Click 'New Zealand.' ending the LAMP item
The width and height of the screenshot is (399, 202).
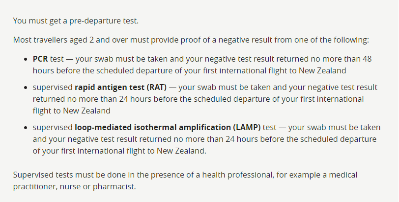click(181, 151)
